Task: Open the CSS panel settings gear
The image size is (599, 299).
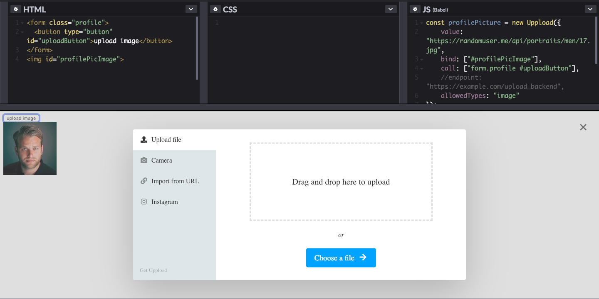Action: click(215, 9)
